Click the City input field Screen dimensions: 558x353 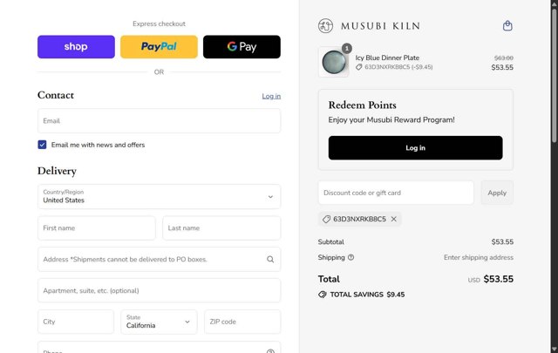(x=76, y=322)
